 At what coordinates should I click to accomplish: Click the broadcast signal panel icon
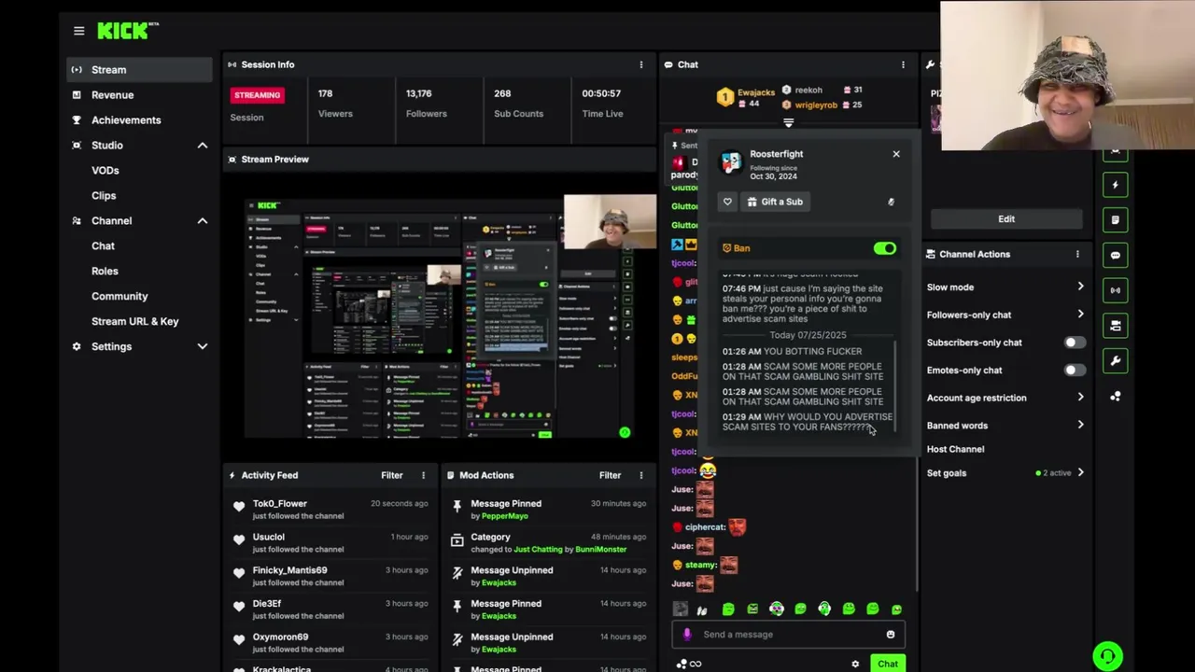click(1115, 290)
